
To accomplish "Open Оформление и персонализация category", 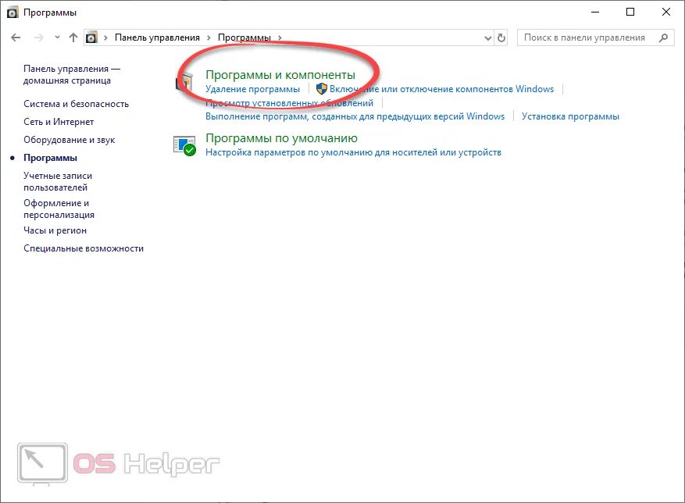I will pos(59,209).
